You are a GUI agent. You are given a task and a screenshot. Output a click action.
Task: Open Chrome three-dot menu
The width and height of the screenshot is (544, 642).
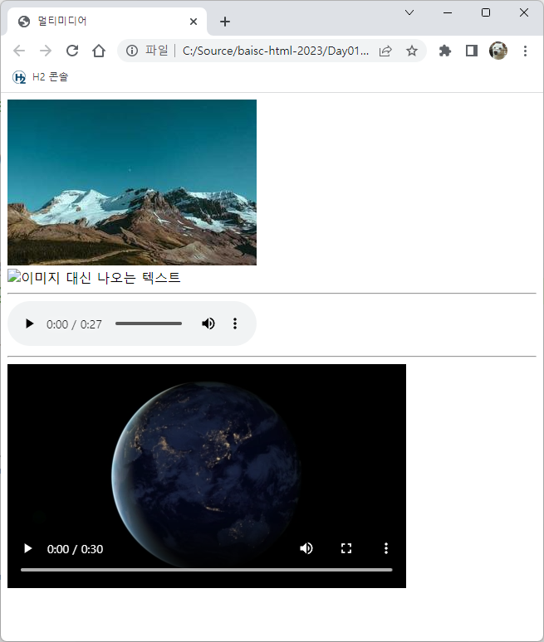[525, 51]
